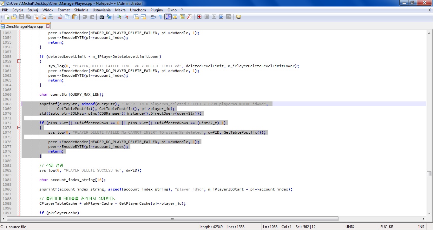Open the Document Map icon
Image resolution: width=433 pixels, height=230 pixels.
pos(182,17)
